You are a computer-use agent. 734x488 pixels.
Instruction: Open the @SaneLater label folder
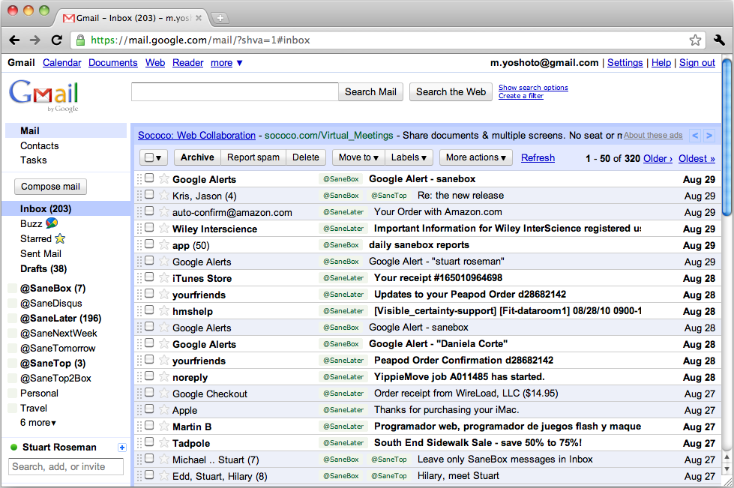coord(60,318)
